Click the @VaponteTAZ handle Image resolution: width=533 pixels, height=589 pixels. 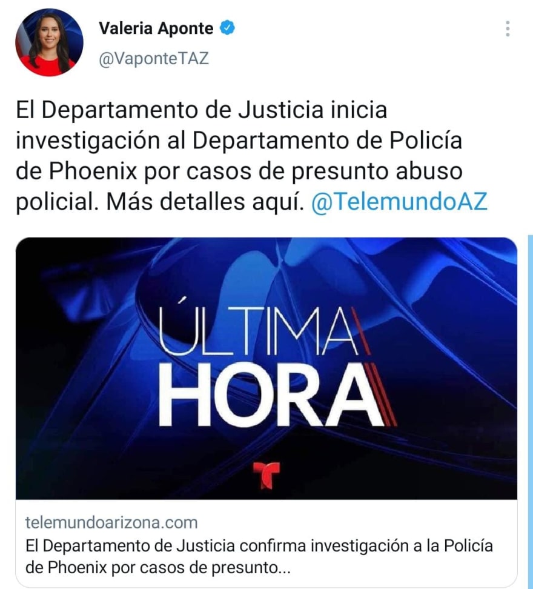click(153, 59)
